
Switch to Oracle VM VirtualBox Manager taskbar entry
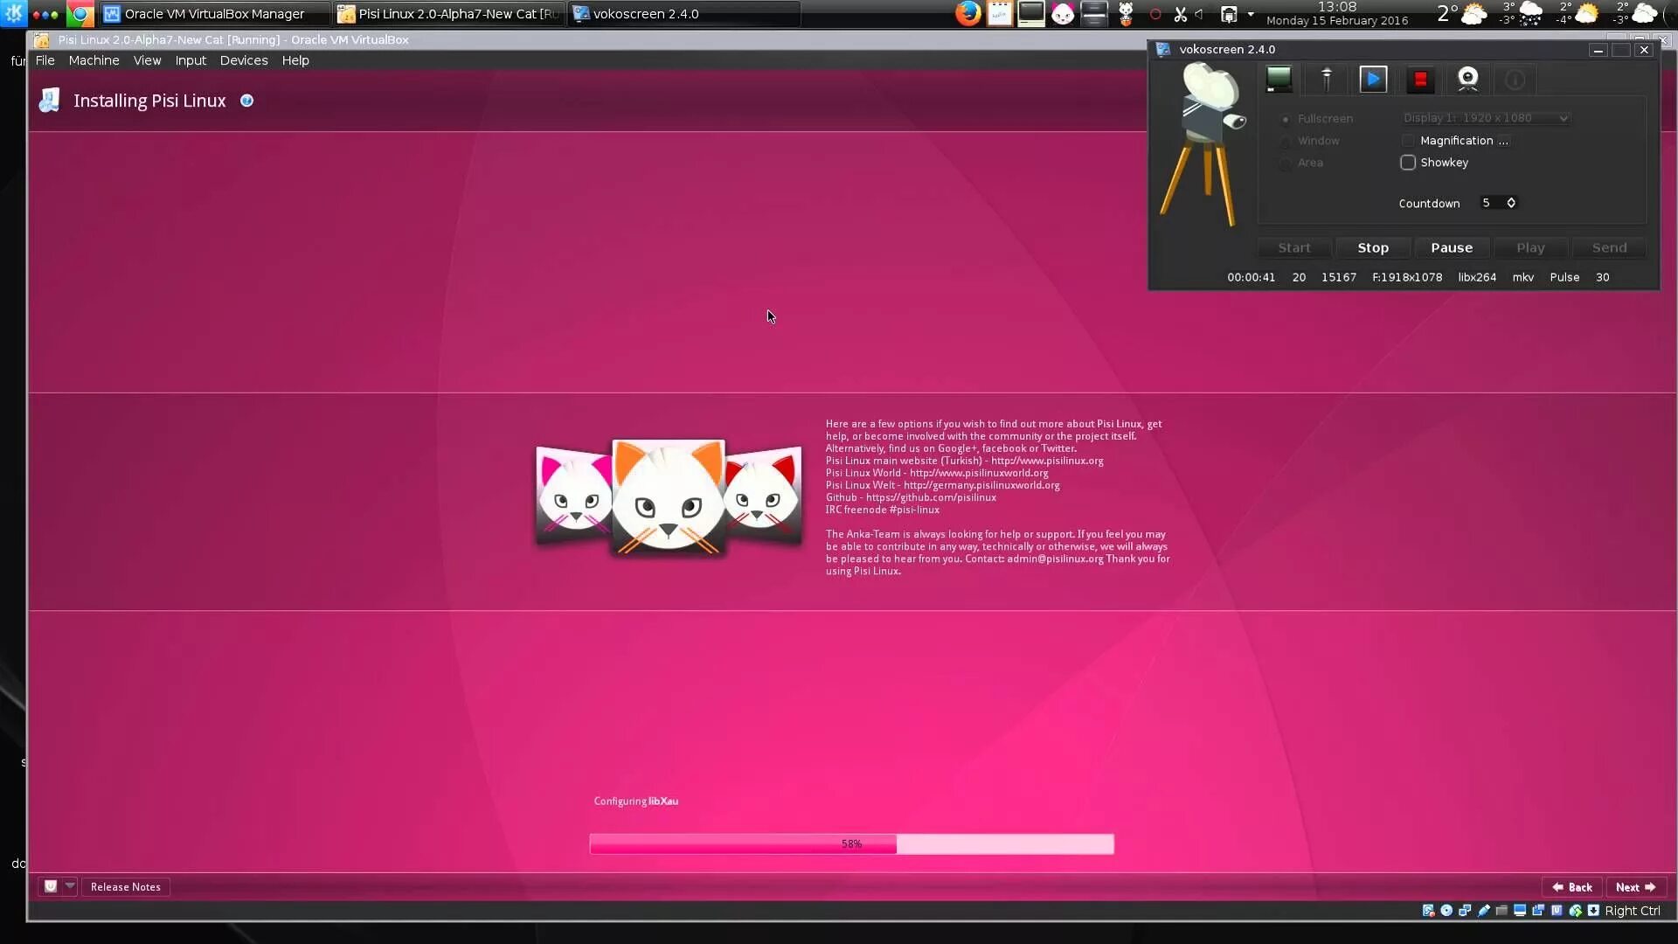213,14
